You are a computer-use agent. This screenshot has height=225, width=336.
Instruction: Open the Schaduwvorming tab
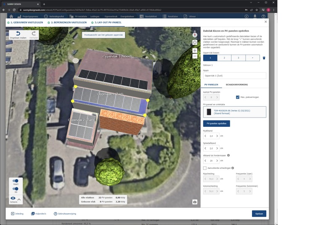coord(237,85)
